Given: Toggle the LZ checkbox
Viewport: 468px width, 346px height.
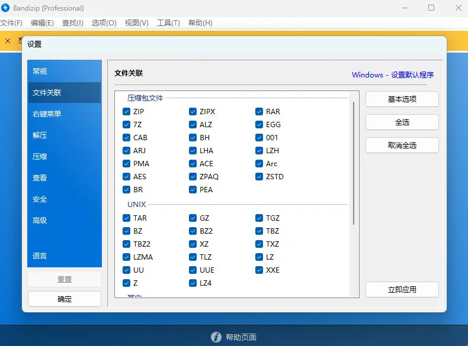Looking at the screenshot, I should 259,257.
